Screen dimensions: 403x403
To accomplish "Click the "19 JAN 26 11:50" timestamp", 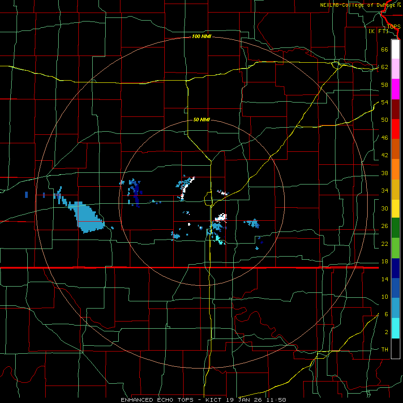I will pos(256,400).
